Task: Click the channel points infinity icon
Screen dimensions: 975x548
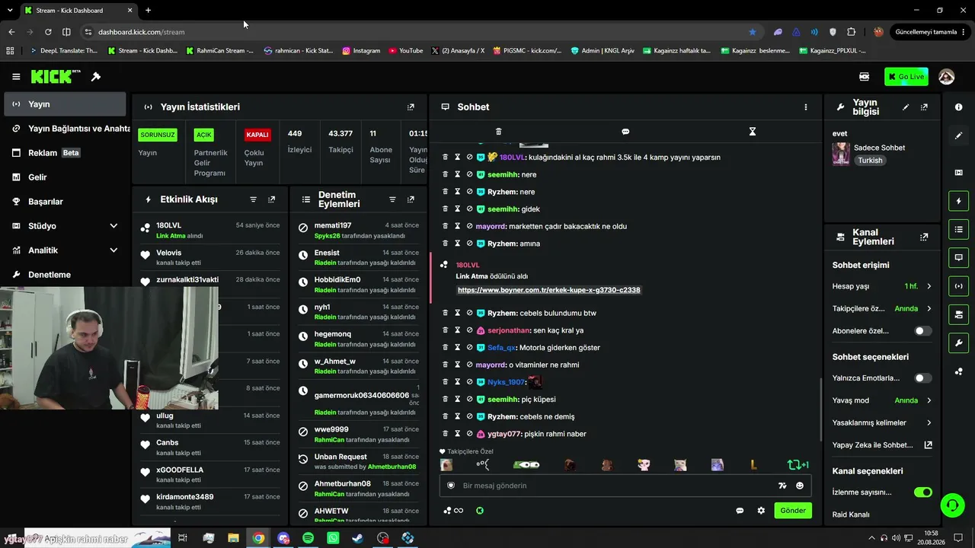Action: pos(453,511)
